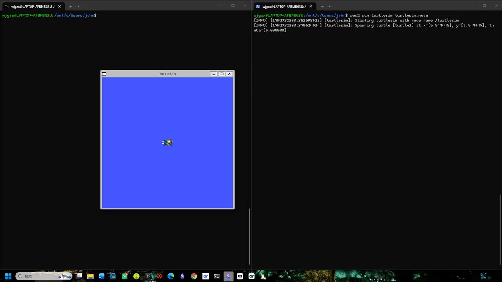Open the Linux penguin taskbar icon

263,276
